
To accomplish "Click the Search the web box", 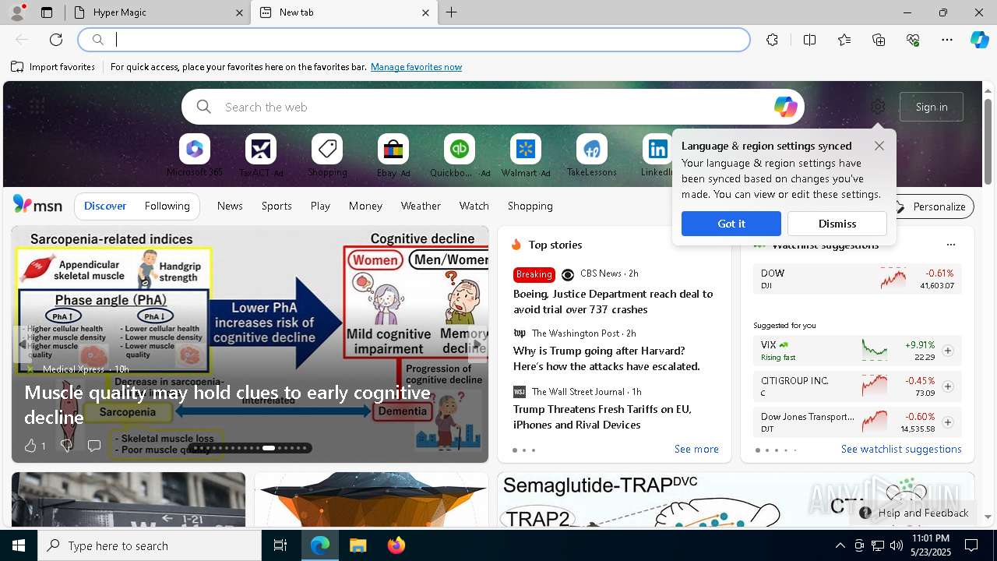I will click(x=493, y=107).
